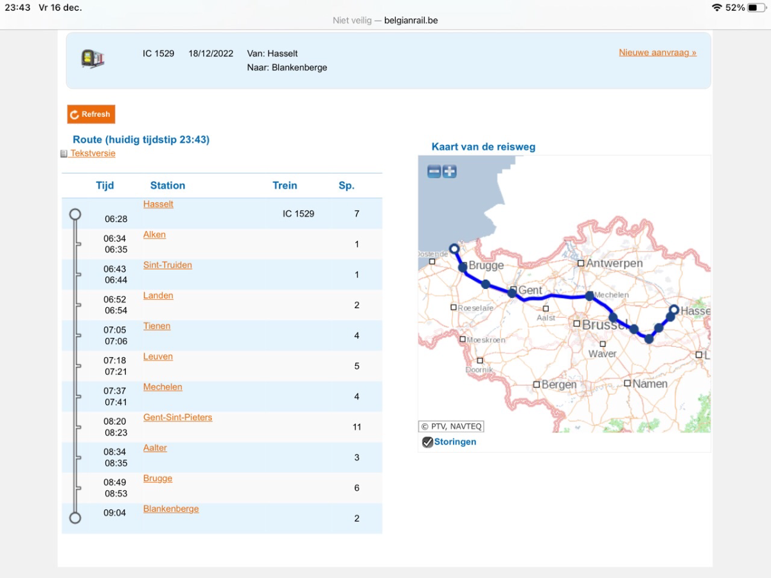This screenshot has width=771, height=578.
Task: Click the Blankenberge station link
Action: point(171,509)
